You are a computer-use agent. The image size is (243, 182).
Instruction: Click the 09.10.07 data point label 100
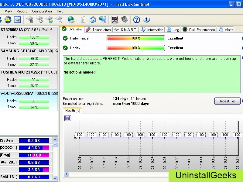152,135
